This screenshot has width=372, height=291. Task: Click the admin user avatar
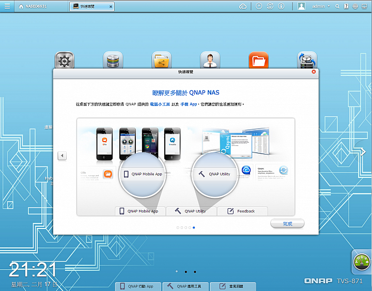point(301,6)
